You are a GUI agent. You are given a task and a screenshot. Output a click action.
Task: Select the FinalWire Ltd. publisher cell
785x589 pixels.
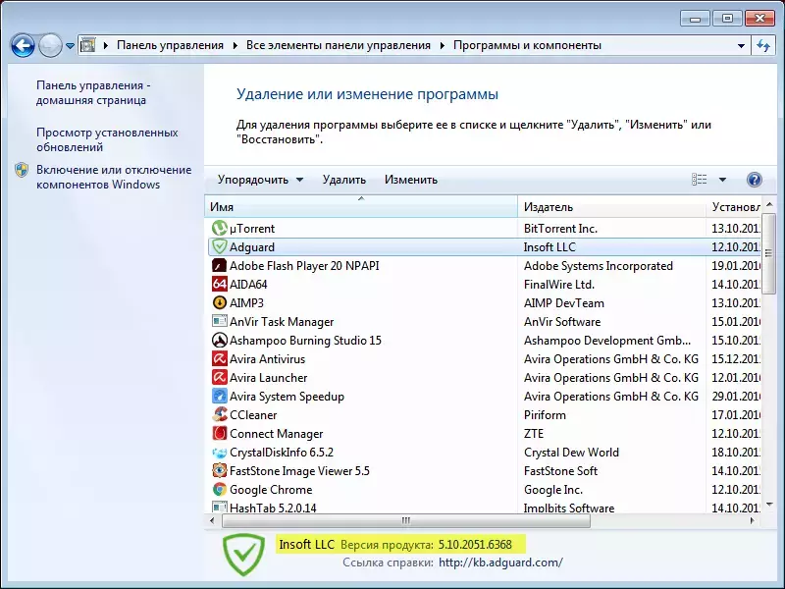[559, 284]
